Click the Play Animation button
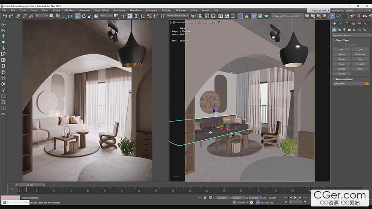This screenshot has width=372, height=209. 295,198
